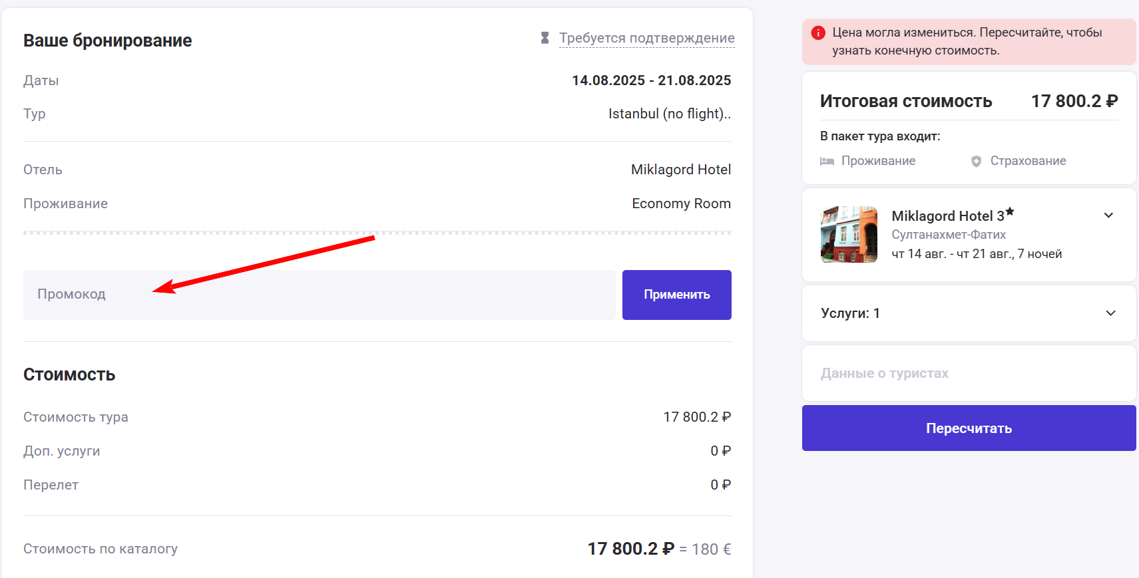Click the hourglass icon beside confirmation status
1139x578 pixels.
point(545,37)
